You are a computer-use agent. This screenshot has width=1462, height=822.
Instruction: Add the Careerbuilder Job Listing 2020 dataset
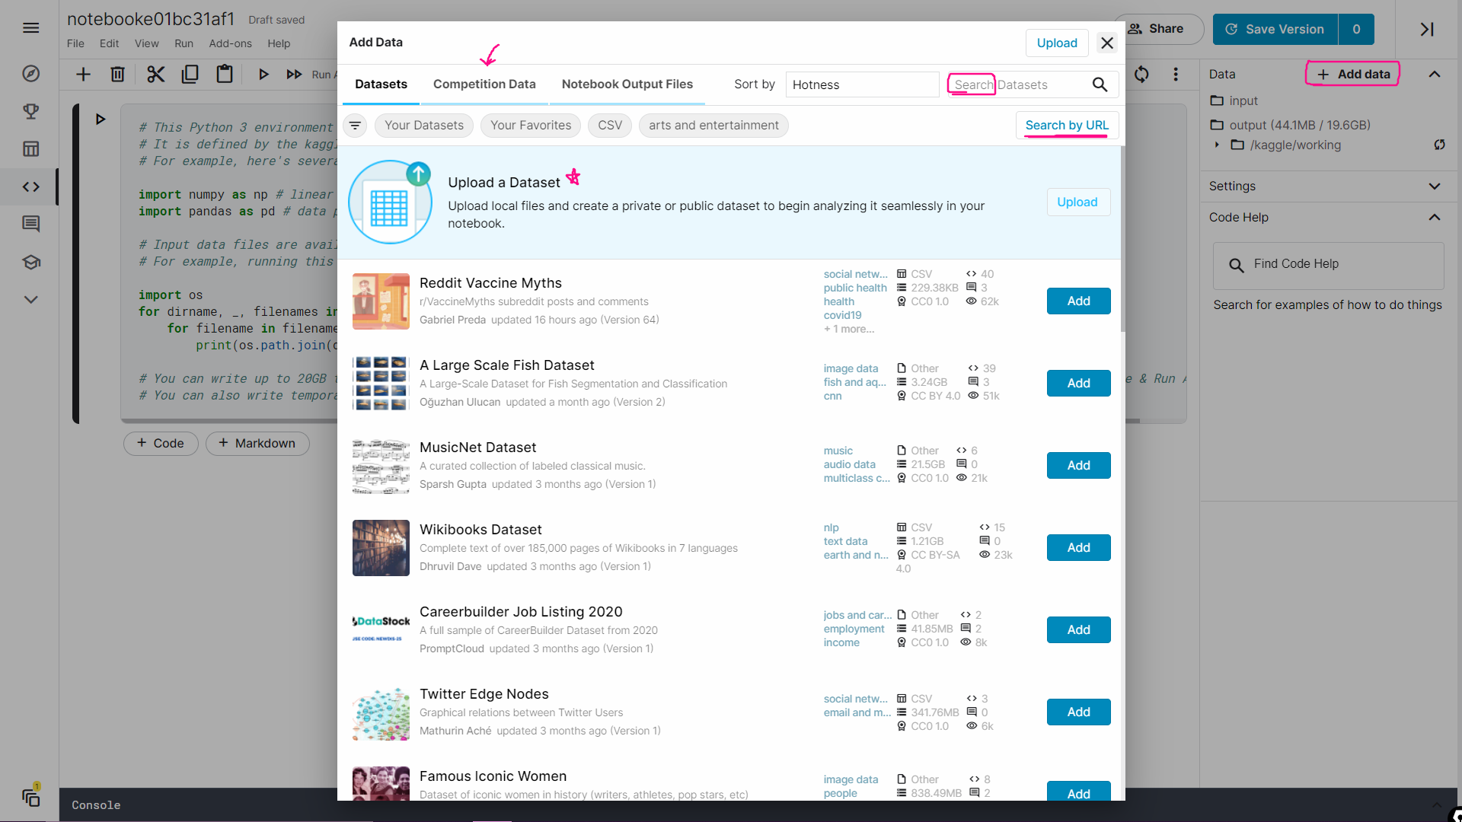point(1078,629)
